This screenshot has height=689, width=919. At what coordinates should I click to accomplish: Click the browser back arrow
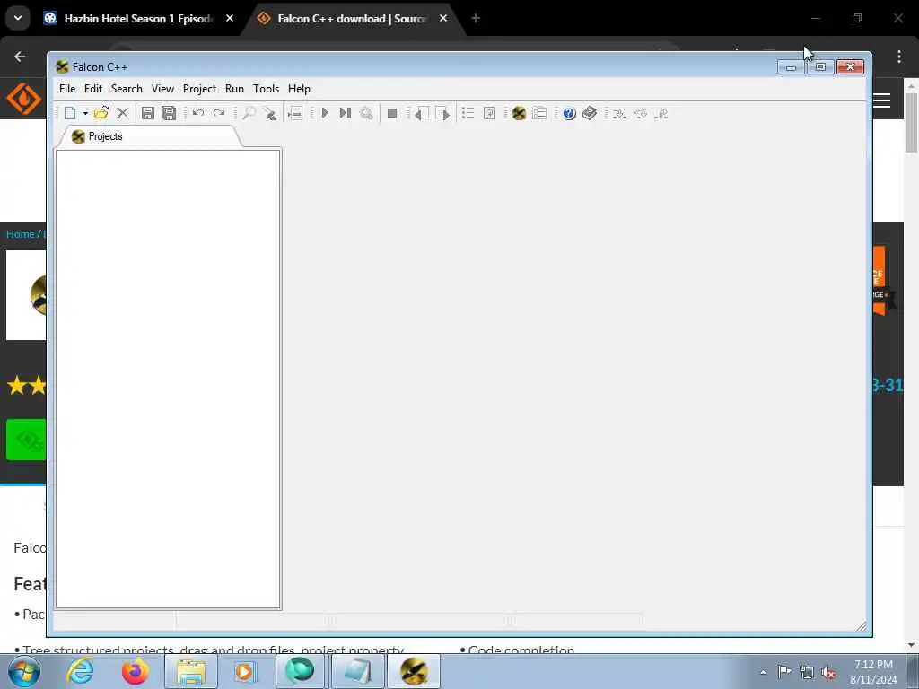[x=20, y=57]
